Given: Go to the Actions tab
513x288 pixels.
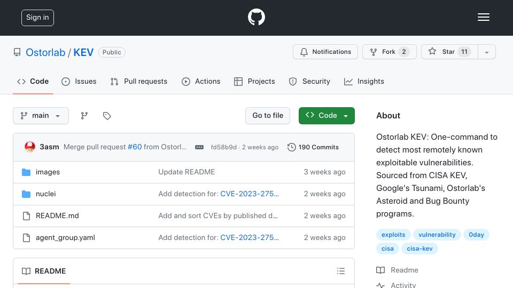Looking at the screenshot, I should (201, 81).
